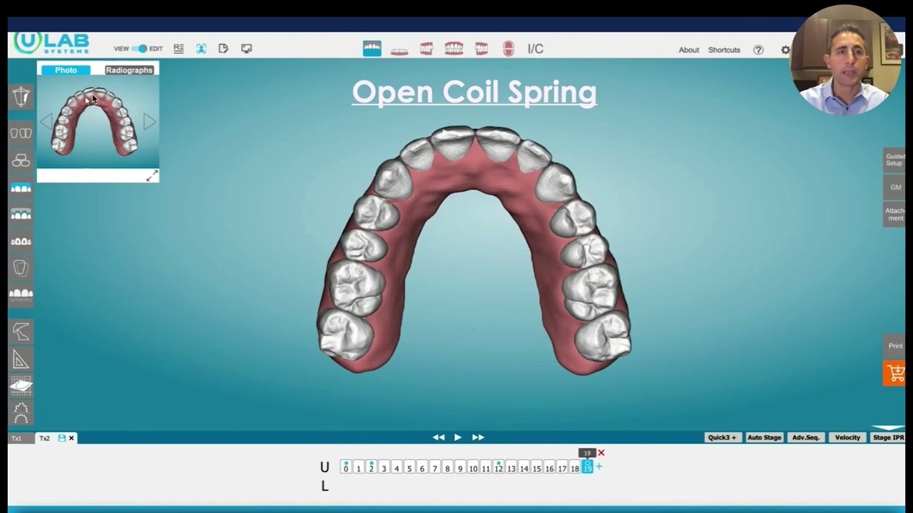Jump to upper stage 5

[x=409, y=467]
